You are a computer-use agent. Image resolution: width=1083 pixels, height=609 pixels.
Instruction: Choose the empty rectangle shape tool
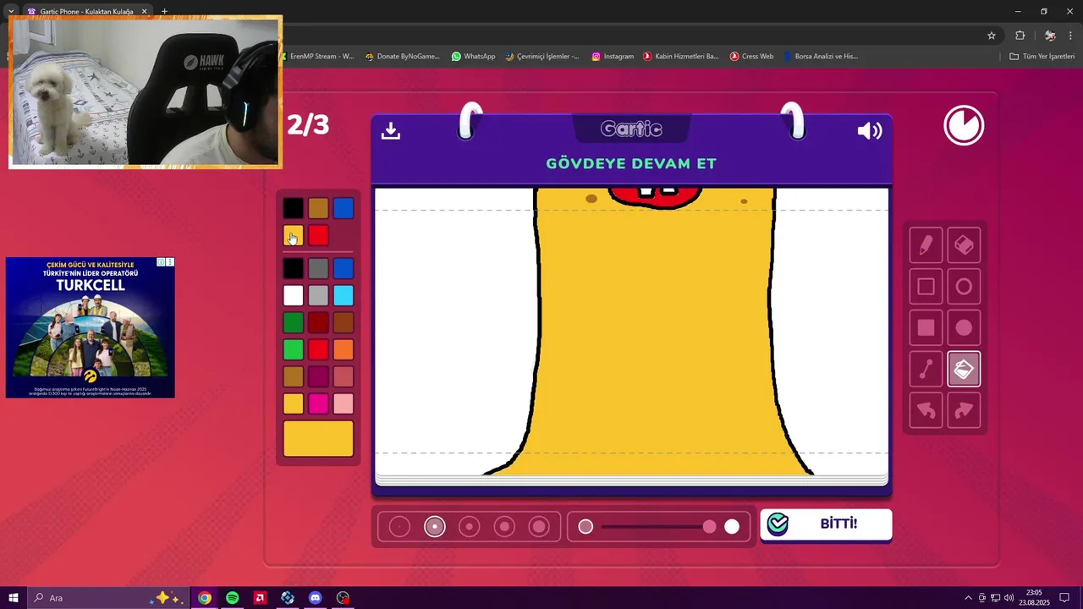coord(926,287)
